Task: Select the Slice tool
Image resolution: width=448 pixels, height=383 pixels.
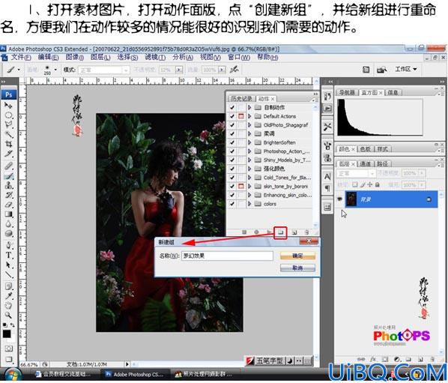Action: pos(8,154)
